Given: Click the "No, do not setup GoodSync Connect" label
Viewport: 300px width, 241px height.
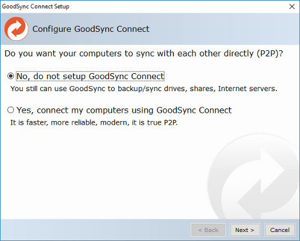Looking at the screenshot, I should click(90, 76).
